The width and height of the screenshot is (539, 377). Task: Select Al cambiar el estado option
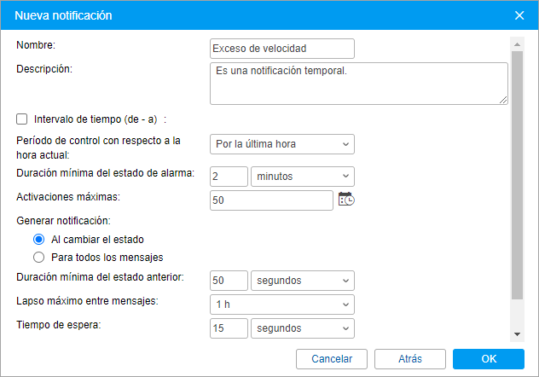click(x=38, y=240)
